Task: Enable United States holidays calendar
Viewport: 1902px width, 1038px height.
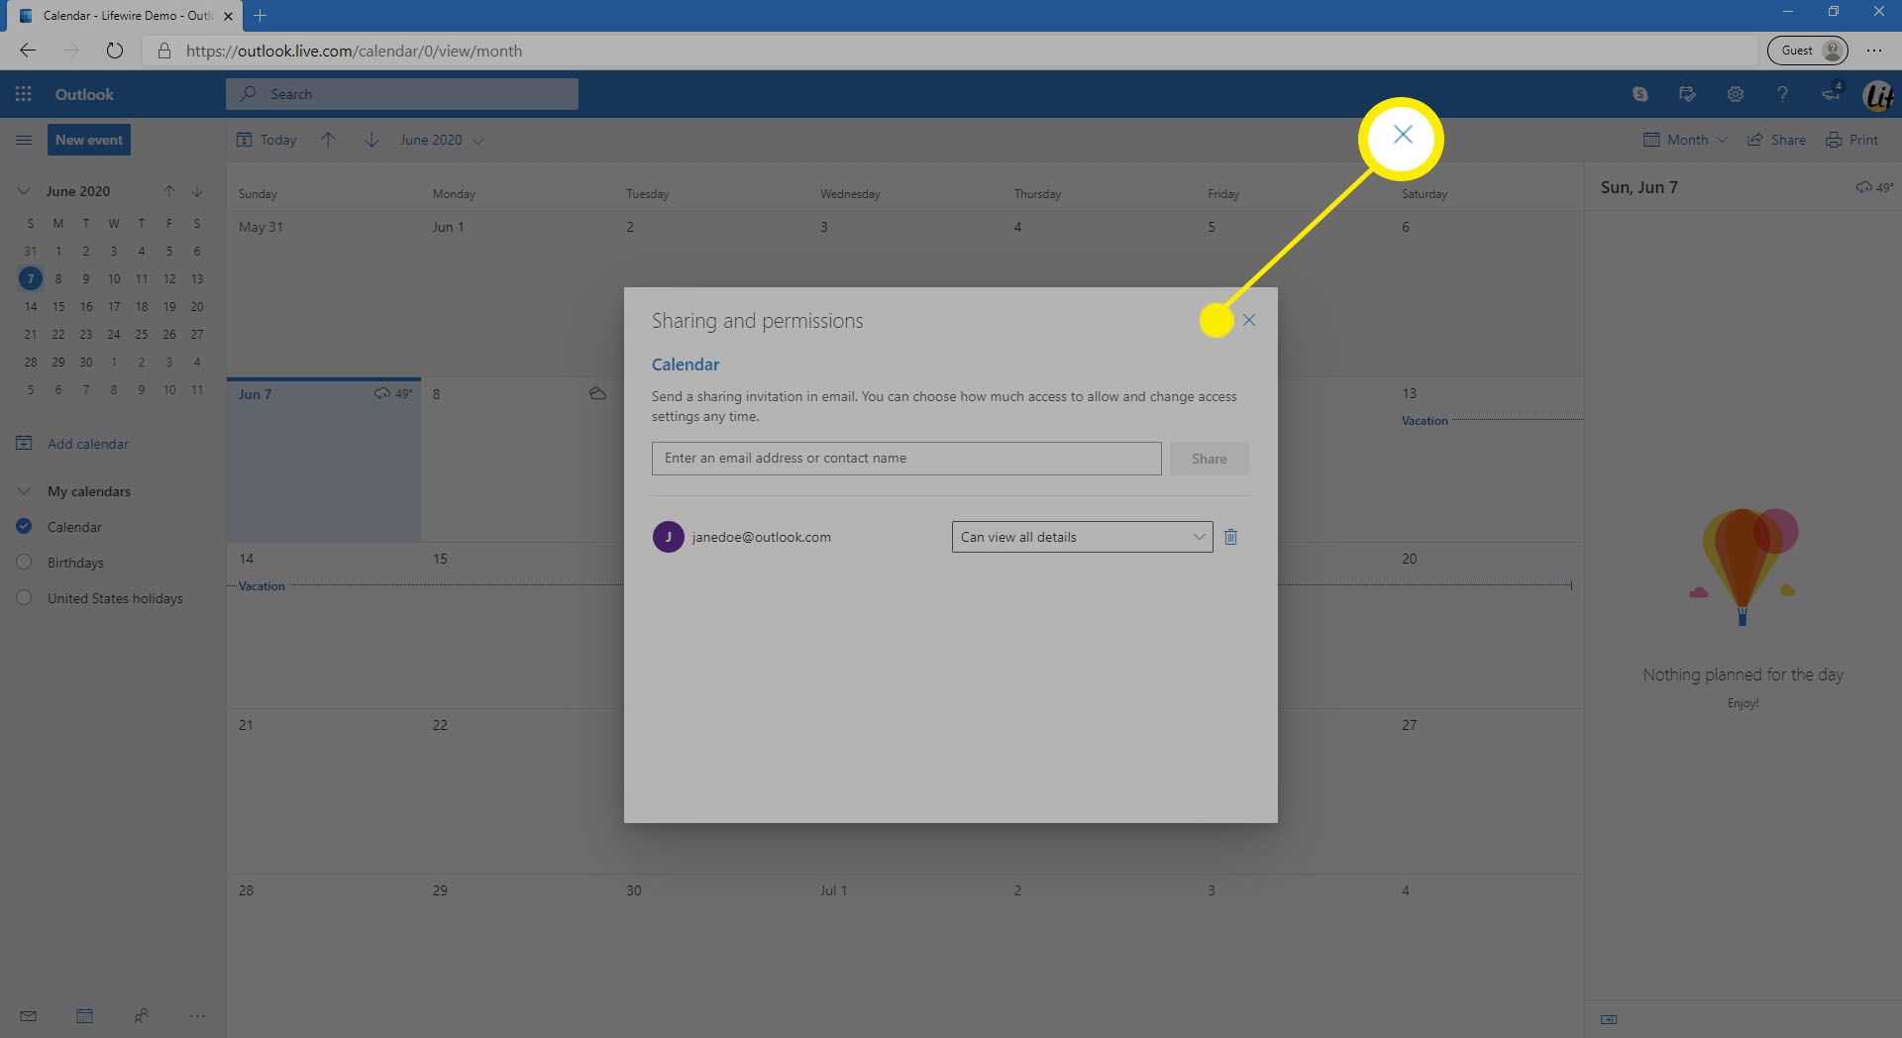Action: (x=25, y=597)
